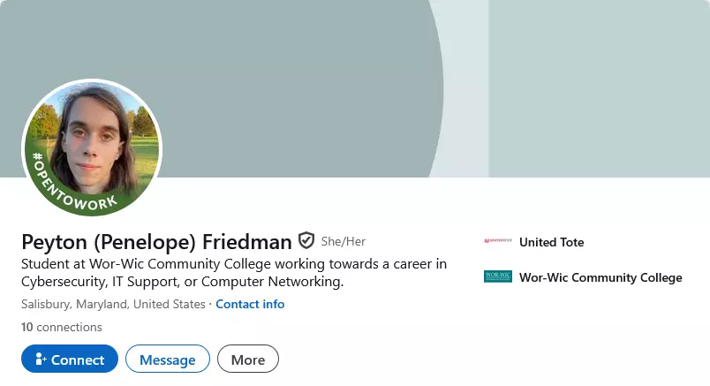Click the word connections below the location

(x=69, y=327)
